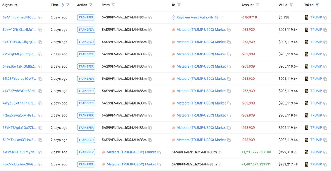Click the TRANSFER button in the first row
This screenshot has width=331, height=171.
coord(86,17)
